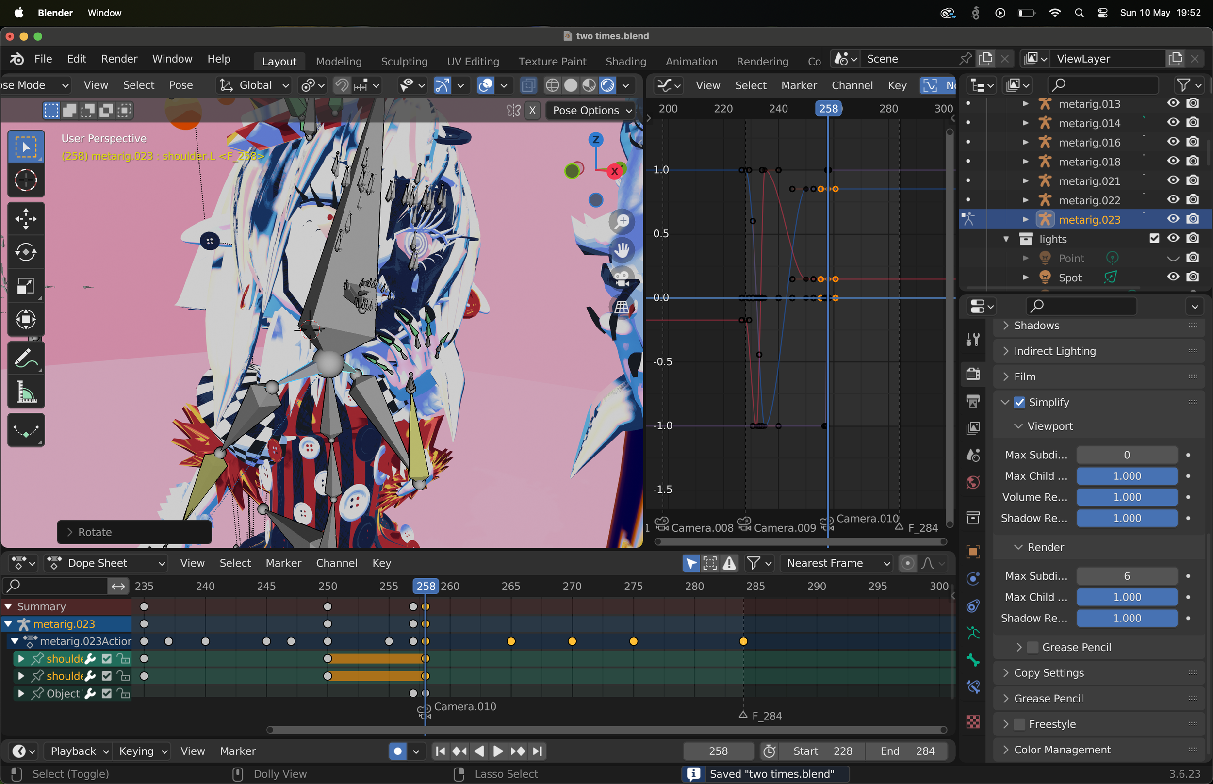The width and height of the screenshot is (1213, 784).
Task: Select the Move tool in viewport toolbar
Action: click(26, 219)
